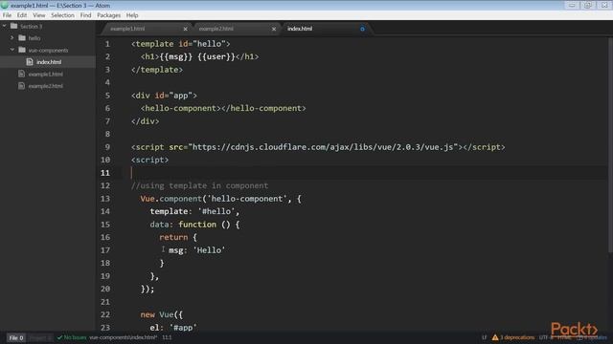Close the example2.html tab
Image resolution: width=613 pixels, height=344 pixels.
tap(274, 29)
